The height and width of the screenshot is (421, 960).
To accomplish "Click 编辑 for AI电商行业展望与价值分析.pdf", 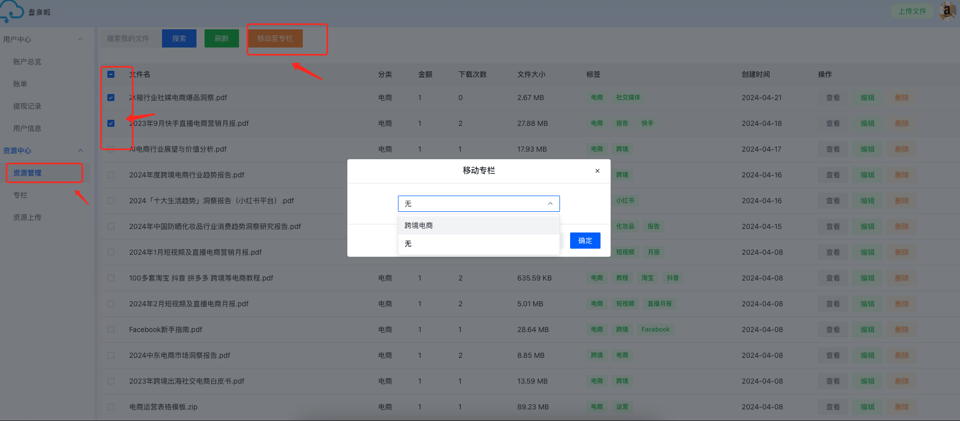I will click(x=867, y=149).
